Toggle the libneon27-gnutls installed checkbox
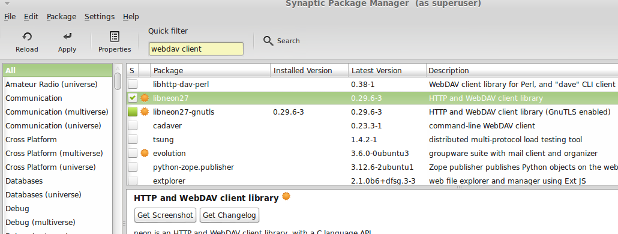 [133, 112]
